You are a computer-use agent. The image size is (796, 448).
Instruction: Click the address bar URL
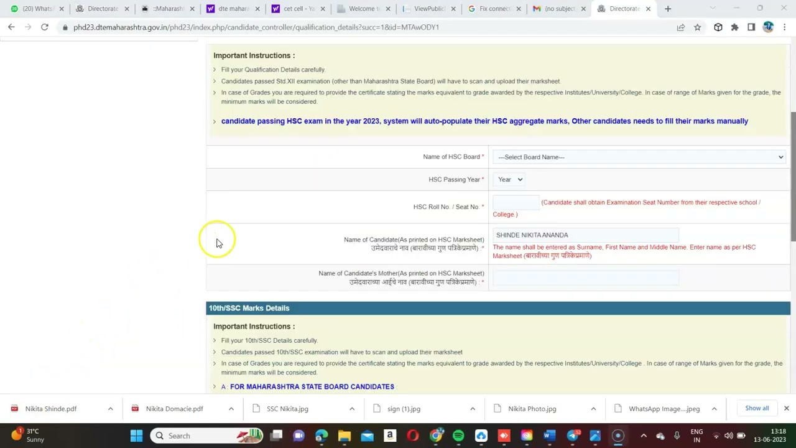pos(256,27)
